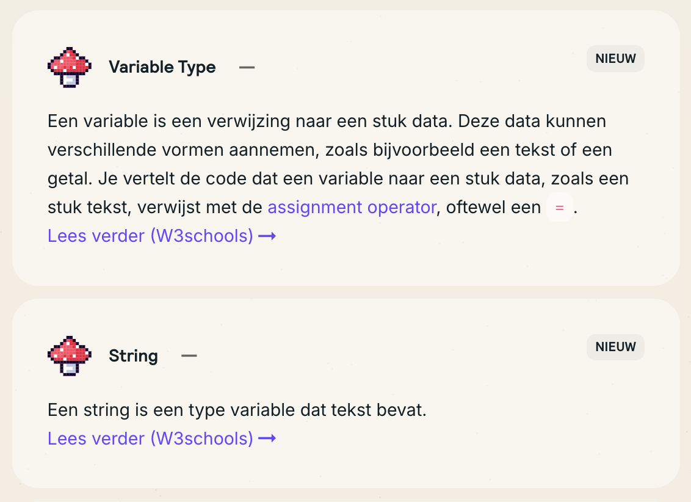
Task: Click the arrow after String's Lees verder
Action: pyautogui.click(x=267, y=438)
